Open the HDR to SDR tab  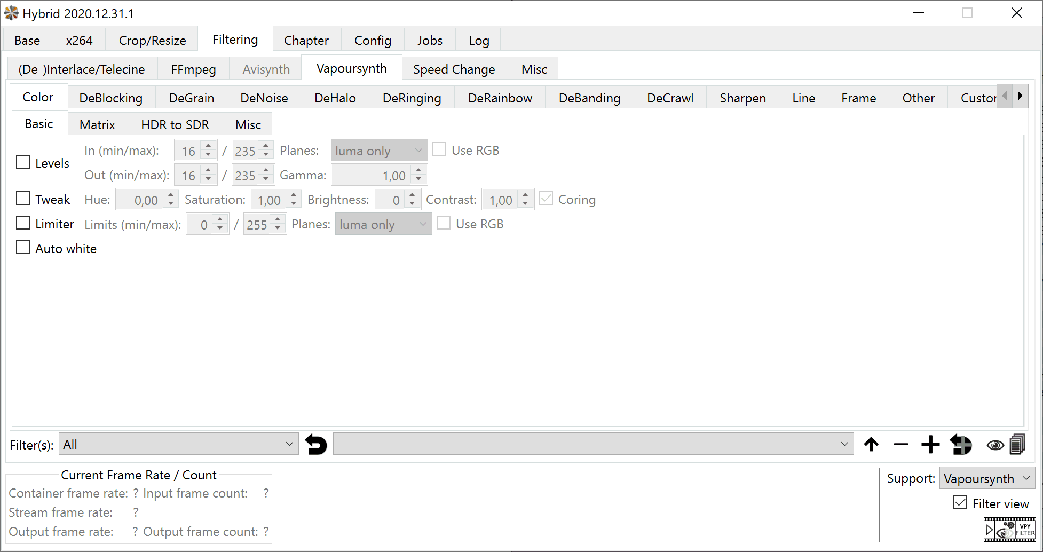tap(175, 125)
